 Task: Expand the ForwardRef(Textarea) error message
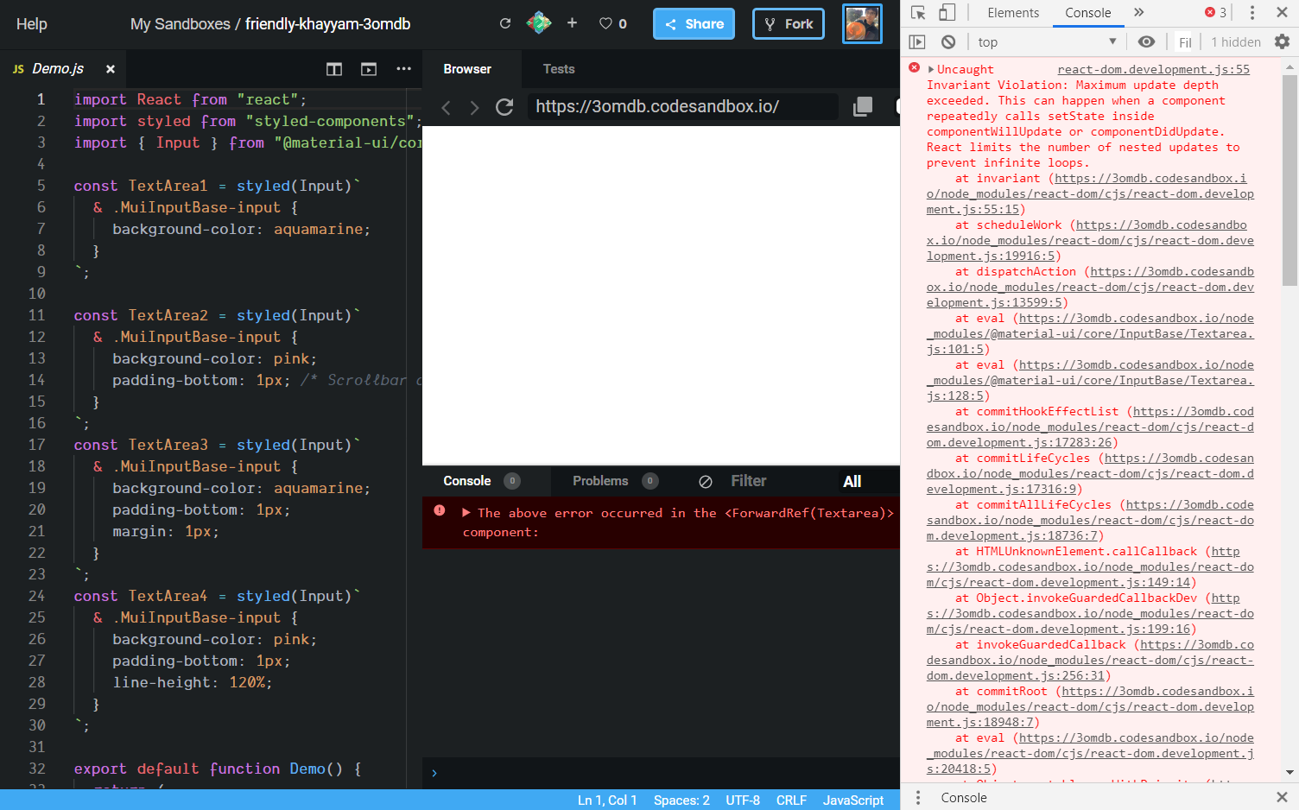click(x=466, y=512)
